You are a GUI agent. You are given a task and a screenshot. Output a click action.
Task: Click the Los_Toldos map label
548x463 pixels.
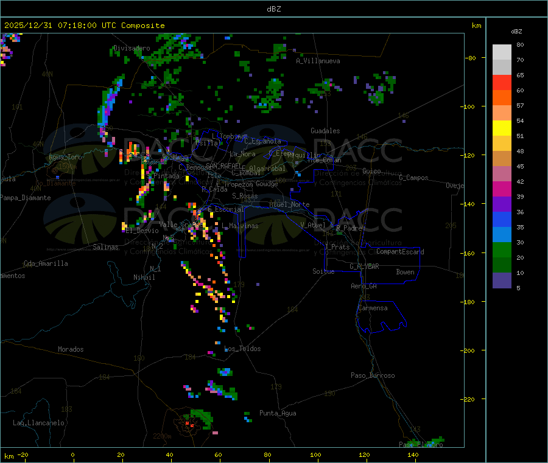click(242, 349)
